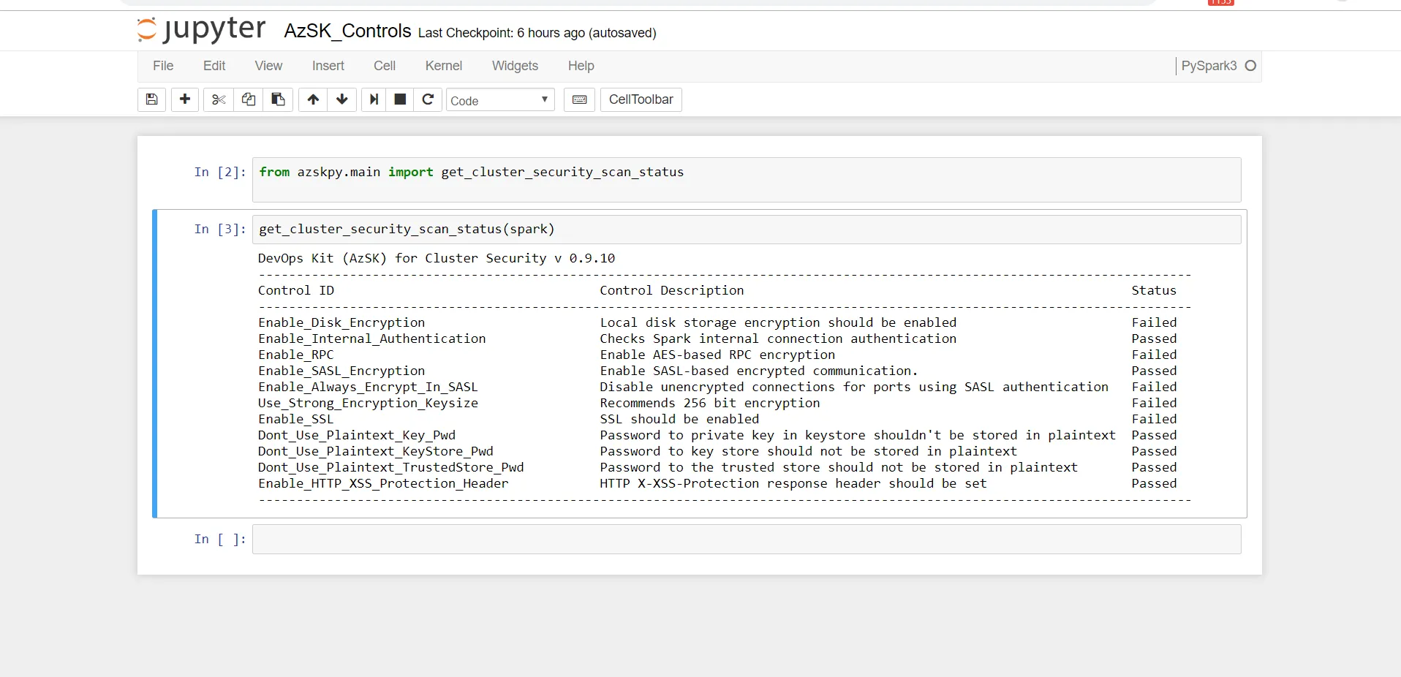
Task: Insert a cell below with plus icon
Action: [x=185, y=99]
